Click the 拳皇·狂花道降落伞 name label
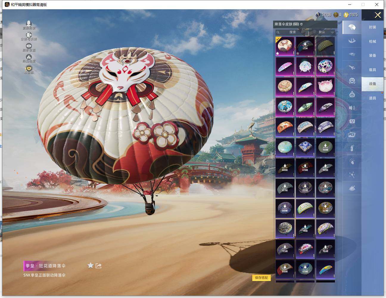386x298 pixels. coord(46,266)
